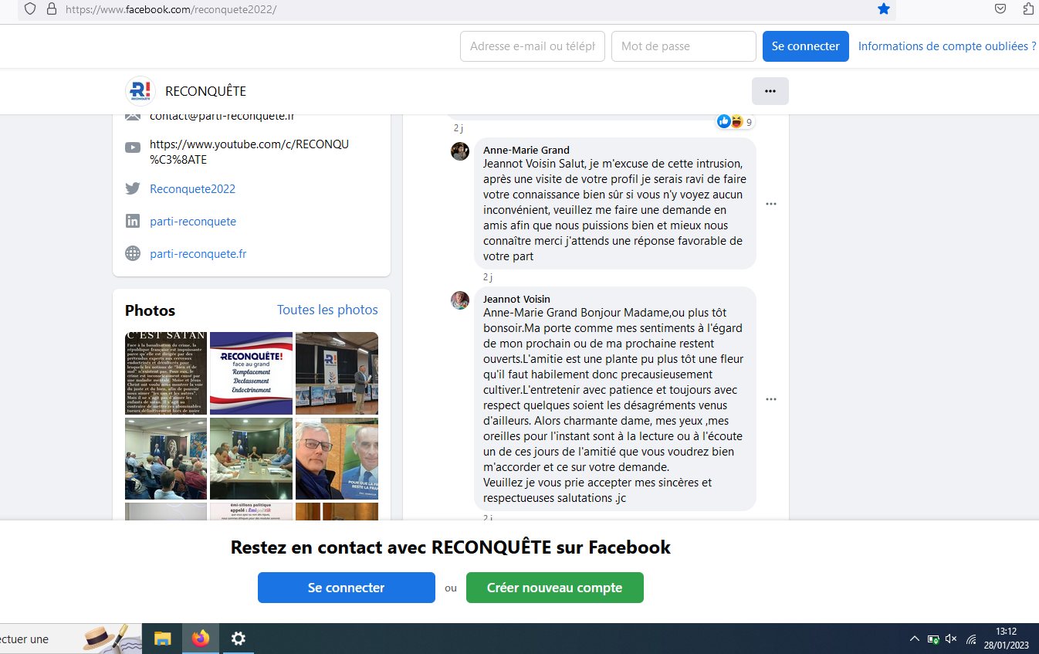
Task: Open the three-dot menu beside RECONQUÊTE page header
Action: (770, 91)
